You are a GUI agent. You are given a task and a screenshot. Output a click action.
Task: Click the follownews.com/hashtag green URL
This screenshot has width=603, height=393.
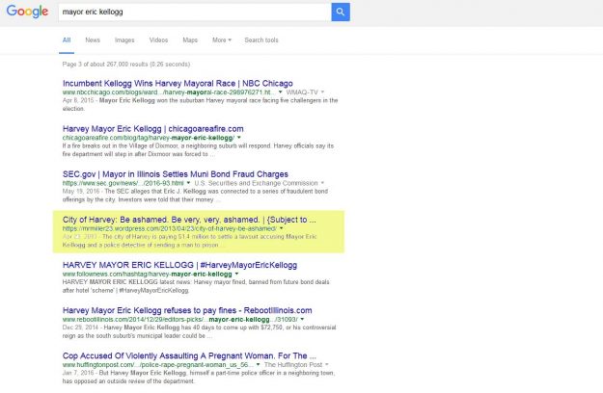tap(148, 274)
